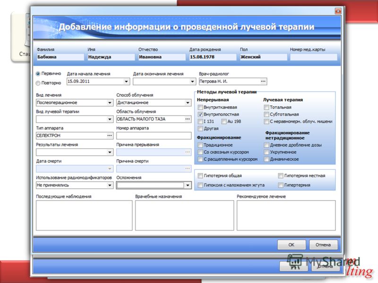The height and width of the screenshot is (283, 378).
Task: Tick the Динамическое checkbox
Action: pos(266,159)
